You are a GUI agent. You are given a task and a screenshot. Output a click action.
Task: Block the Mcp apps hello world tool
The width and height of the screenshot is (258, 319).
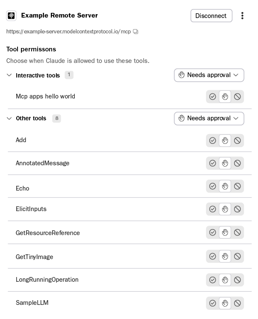tap(237, 96)
